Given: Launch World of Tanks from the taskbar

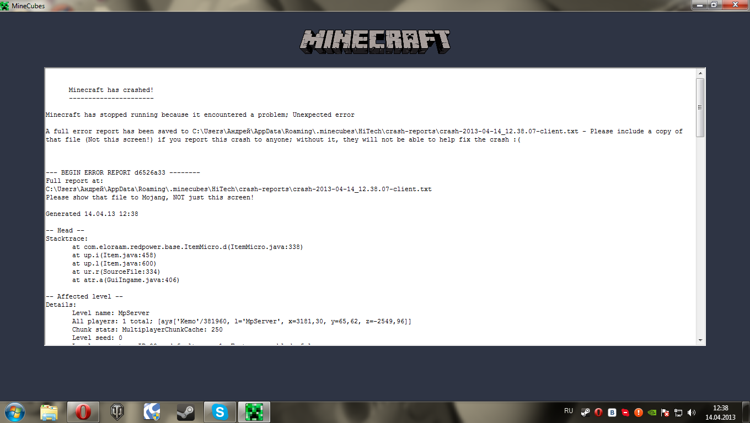Looking at the screenshot, I should click(x=117, y=412).
